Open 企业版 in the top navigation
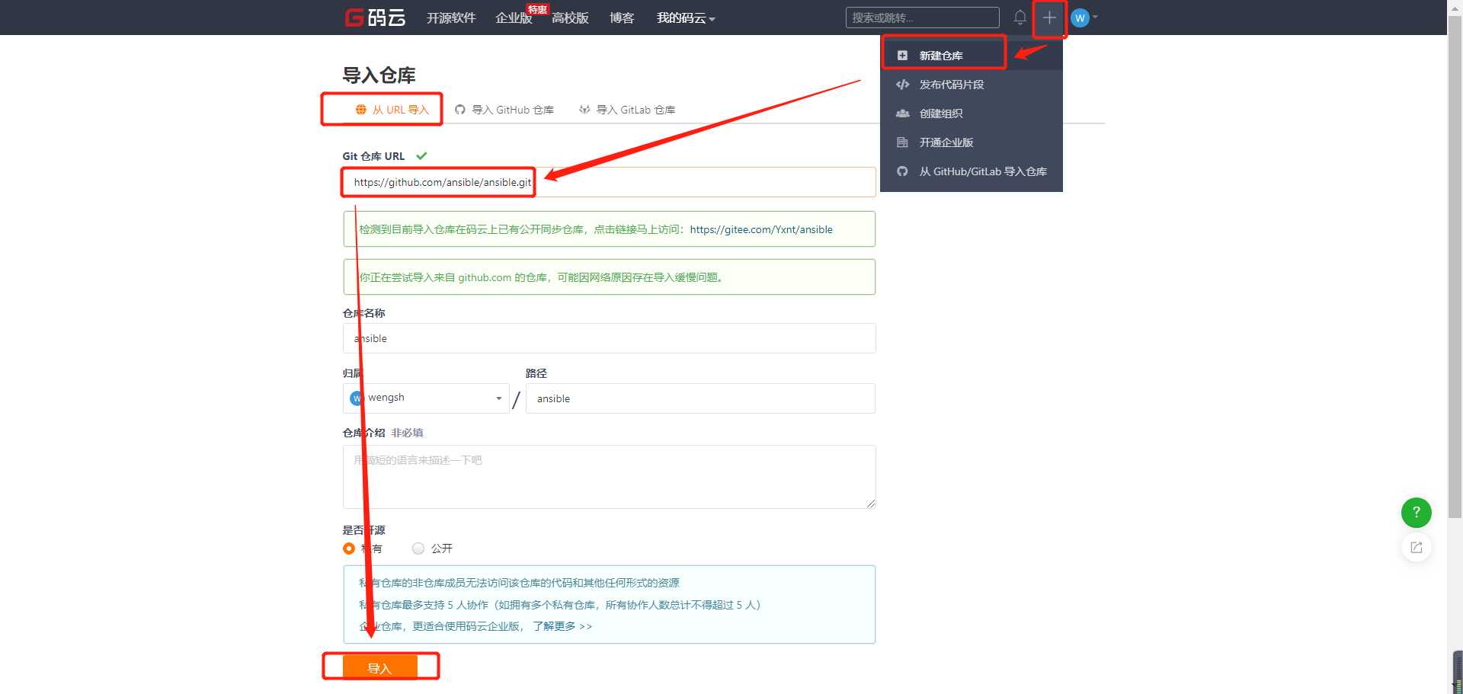1463x694 pixels. pyautogui.click(x=514, y=18)
